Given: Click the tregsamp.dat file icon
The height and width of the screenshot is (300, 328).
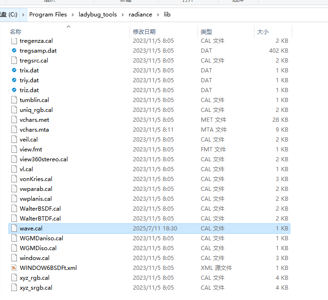Looking at the screenshot, I should [x=14, y=51].
